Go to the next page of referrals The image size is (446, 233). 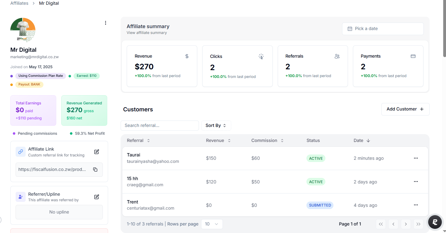406,224
